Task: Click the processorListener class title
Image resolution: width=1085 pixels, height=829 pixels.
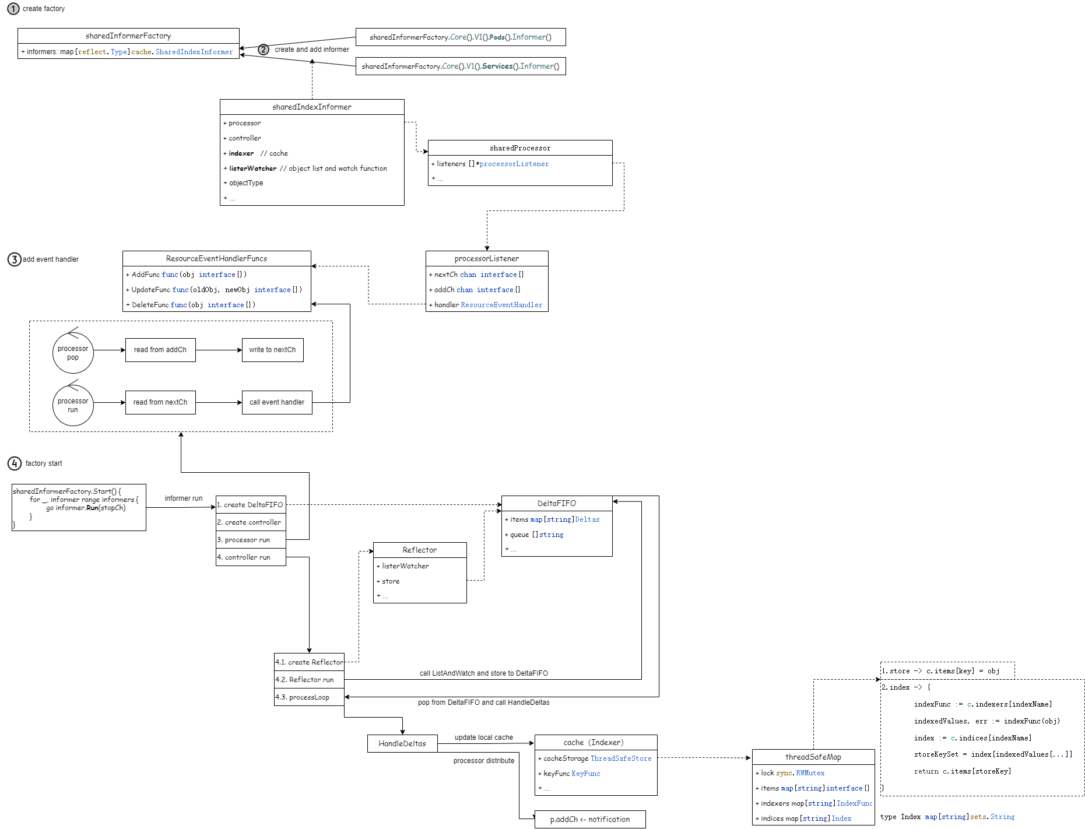Action: (487, 259)
